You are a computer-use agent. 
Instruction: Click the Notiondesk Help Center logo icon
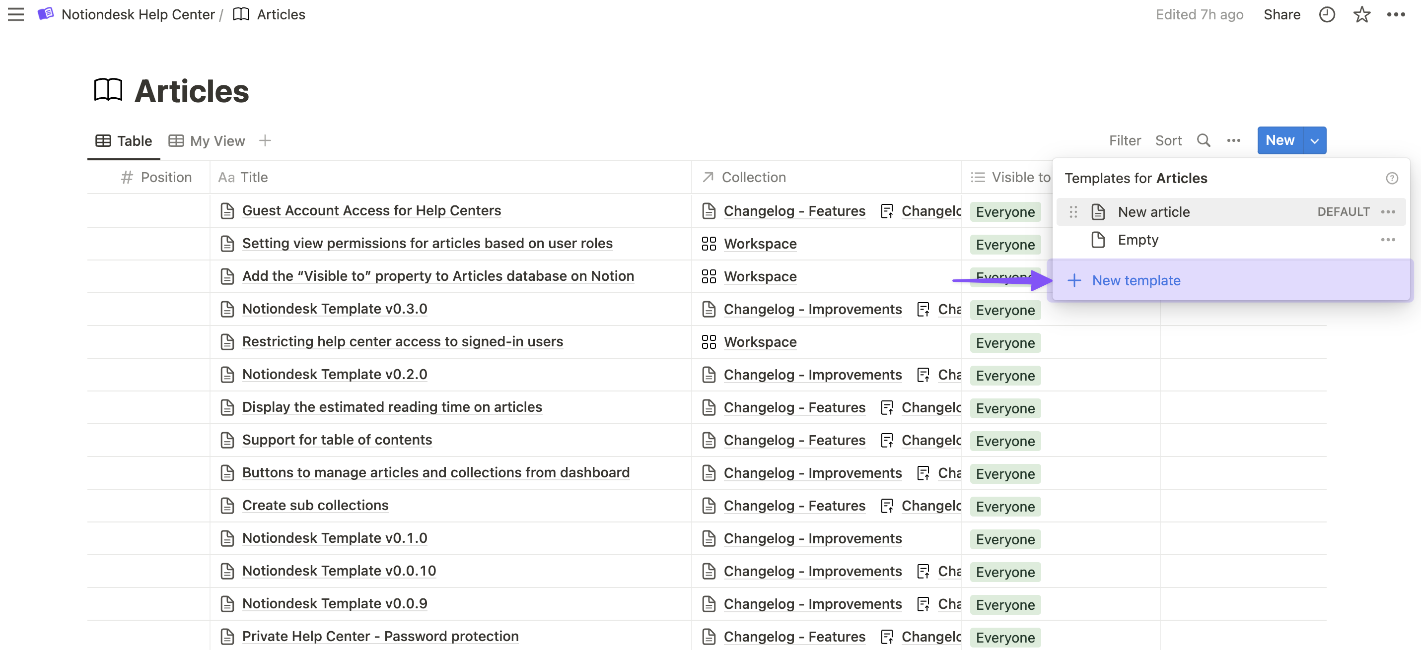45,14
